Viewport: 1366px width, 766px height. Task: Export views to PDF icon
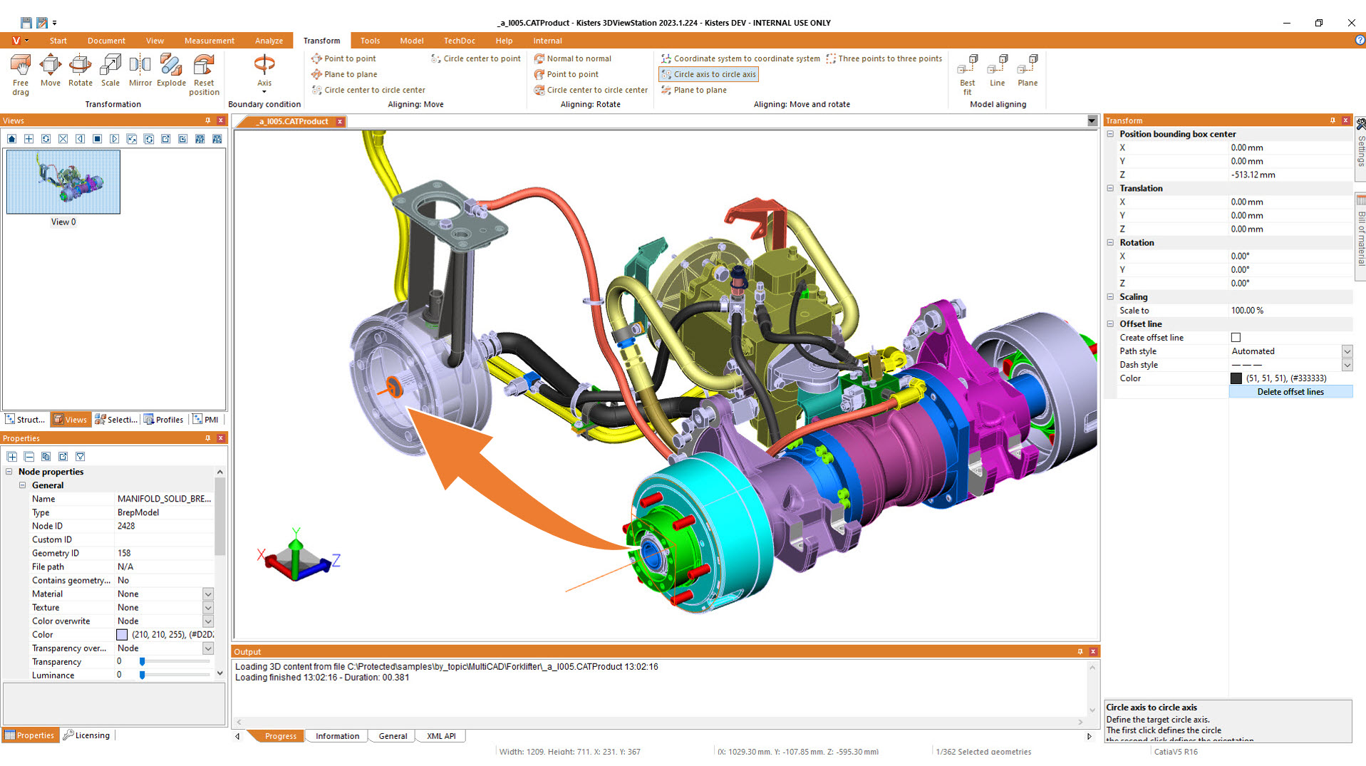point(200,139)
